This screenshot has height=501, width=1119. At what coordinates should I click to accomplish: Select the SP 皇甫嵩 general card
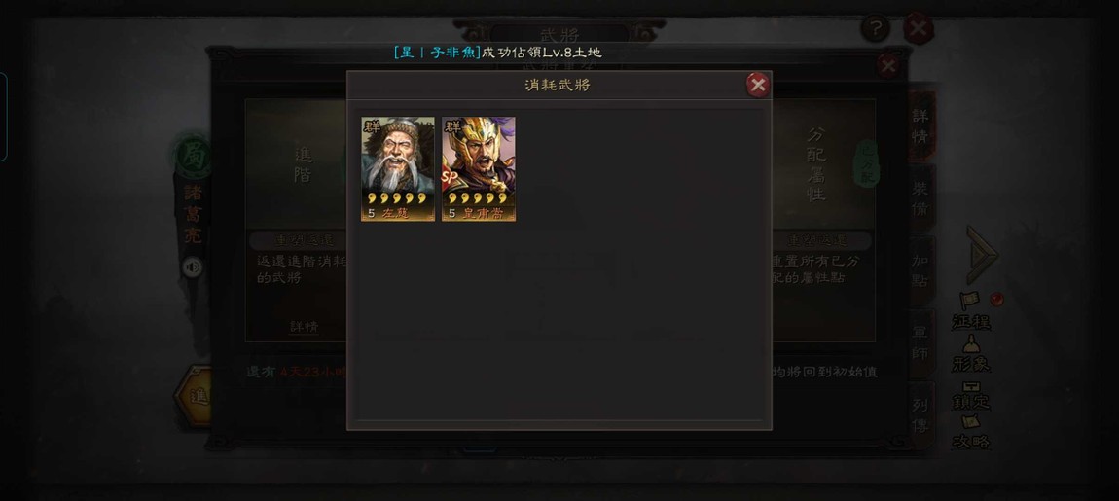pyautogui.click(x=478, y=169)
